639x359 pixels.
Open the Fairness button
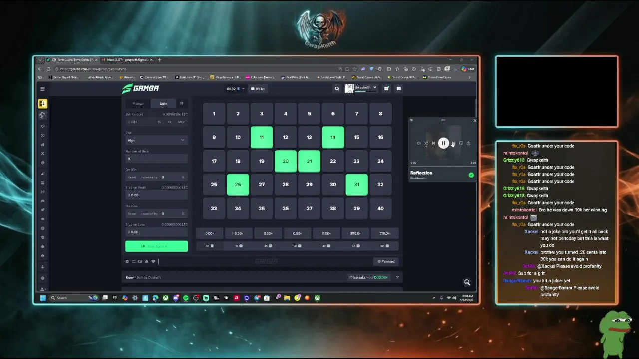[386, 261]
